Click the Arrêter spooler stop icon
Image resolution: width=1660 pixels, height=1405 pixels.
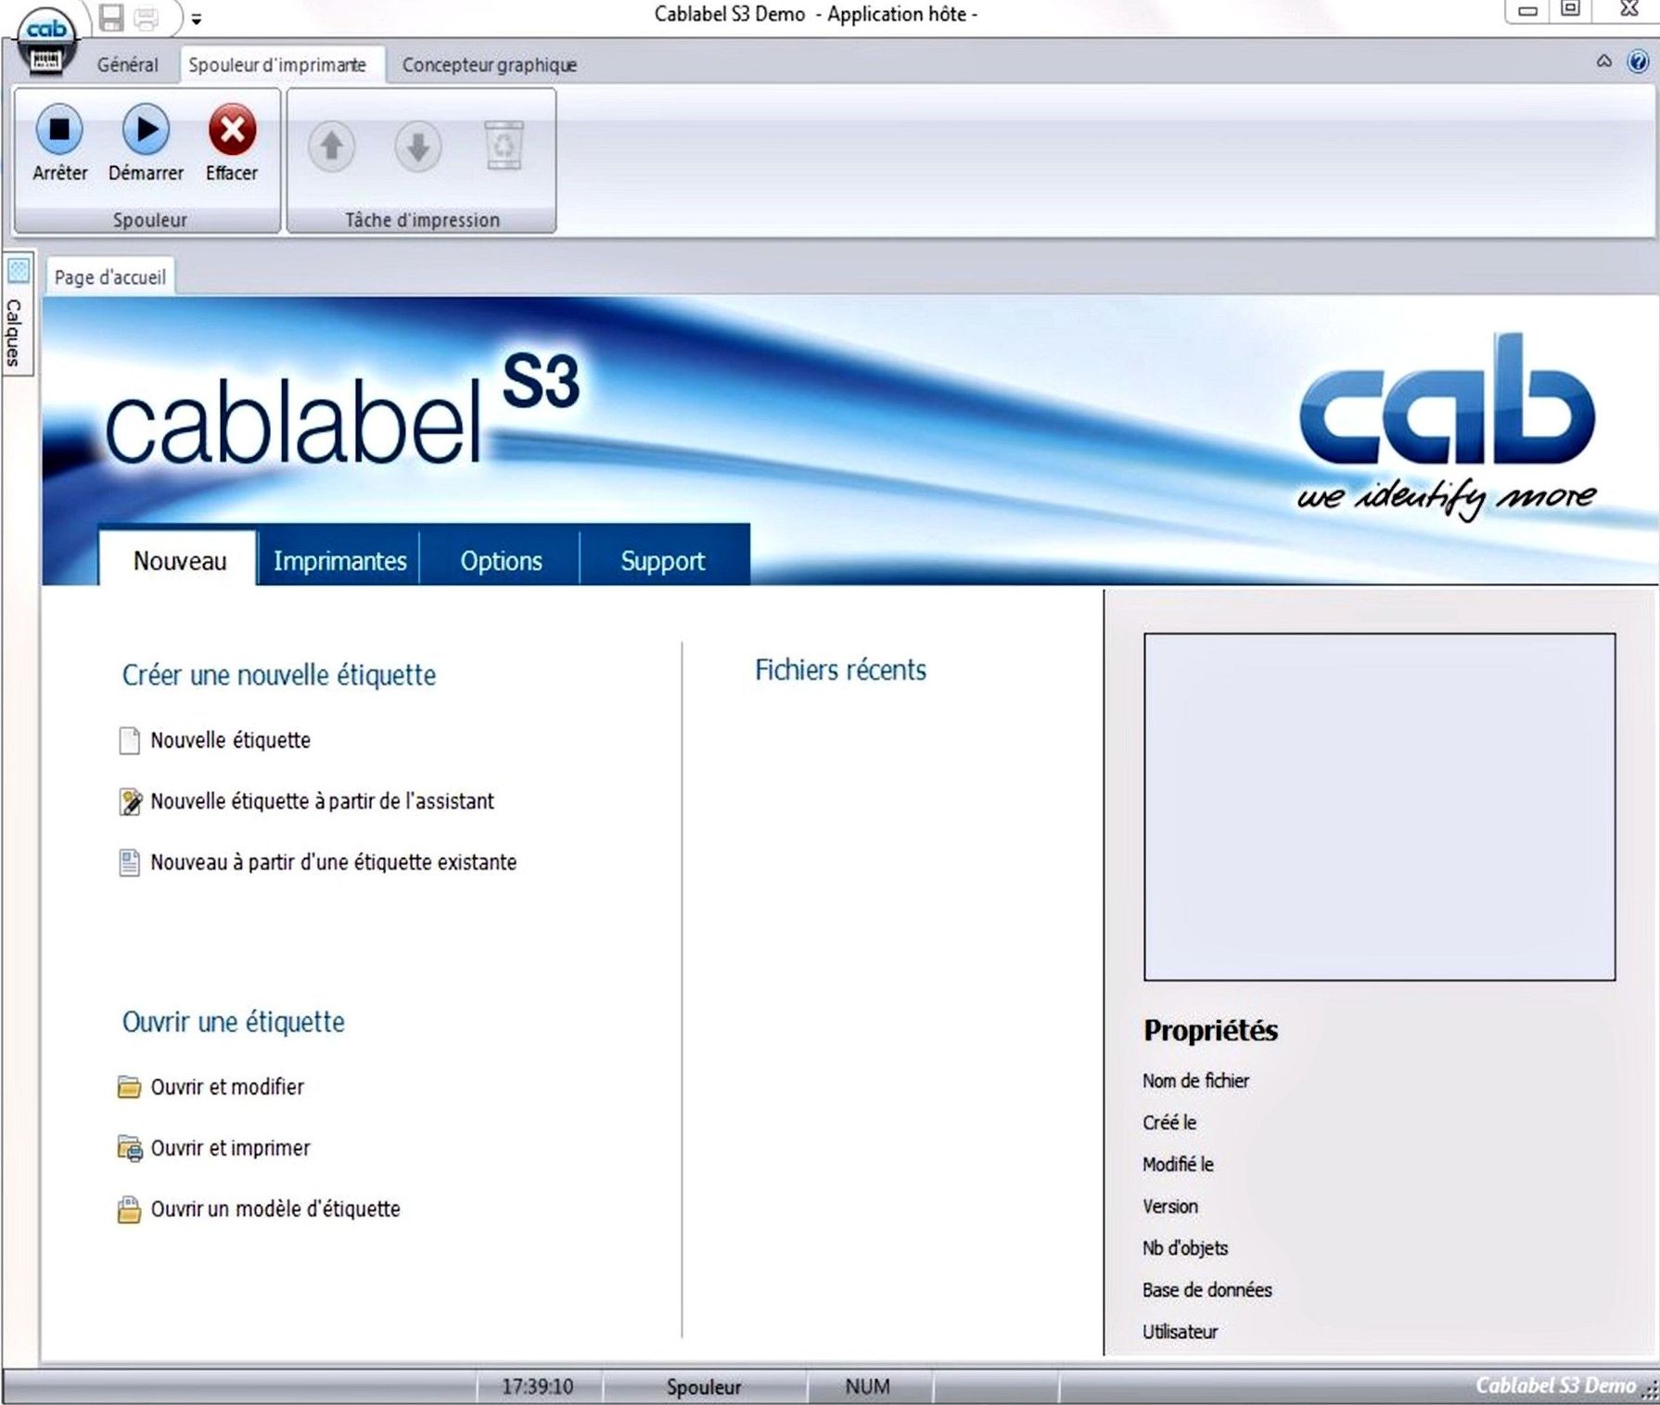click(x=59, y=131)
